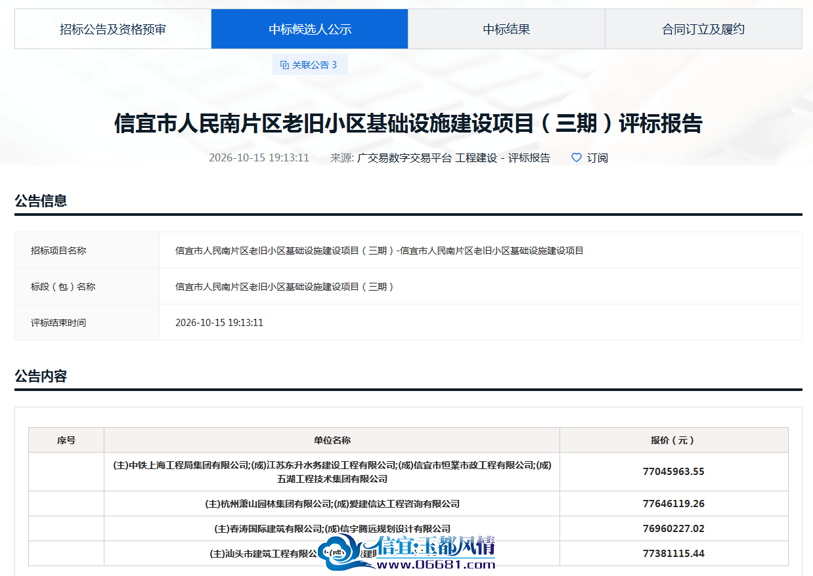The height and width of the screenshot is (576, 813).
Task: Select the 中标候选人公示 tab
Action: [x=310, y=29]
